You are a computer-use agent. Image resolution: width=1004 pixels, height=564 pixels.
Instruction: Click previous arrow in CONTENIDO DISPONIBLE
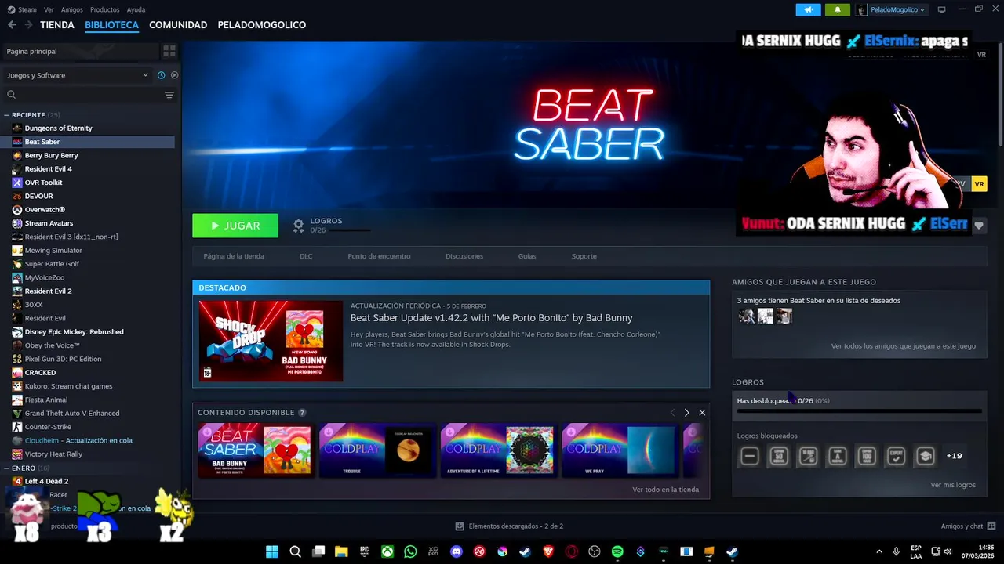672,413
